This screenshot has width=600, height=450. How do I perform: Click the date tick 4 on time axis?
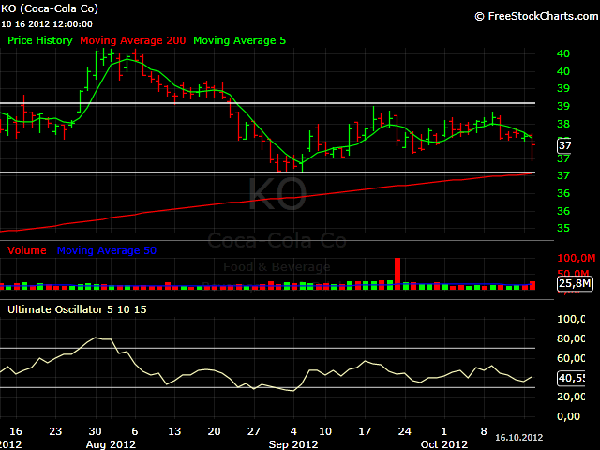pyautogui.click(x=293, y=431)
